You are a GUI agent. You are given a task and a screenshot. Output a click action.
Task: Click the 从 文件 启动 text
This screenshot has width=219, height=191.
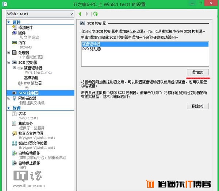click(29, 38)
